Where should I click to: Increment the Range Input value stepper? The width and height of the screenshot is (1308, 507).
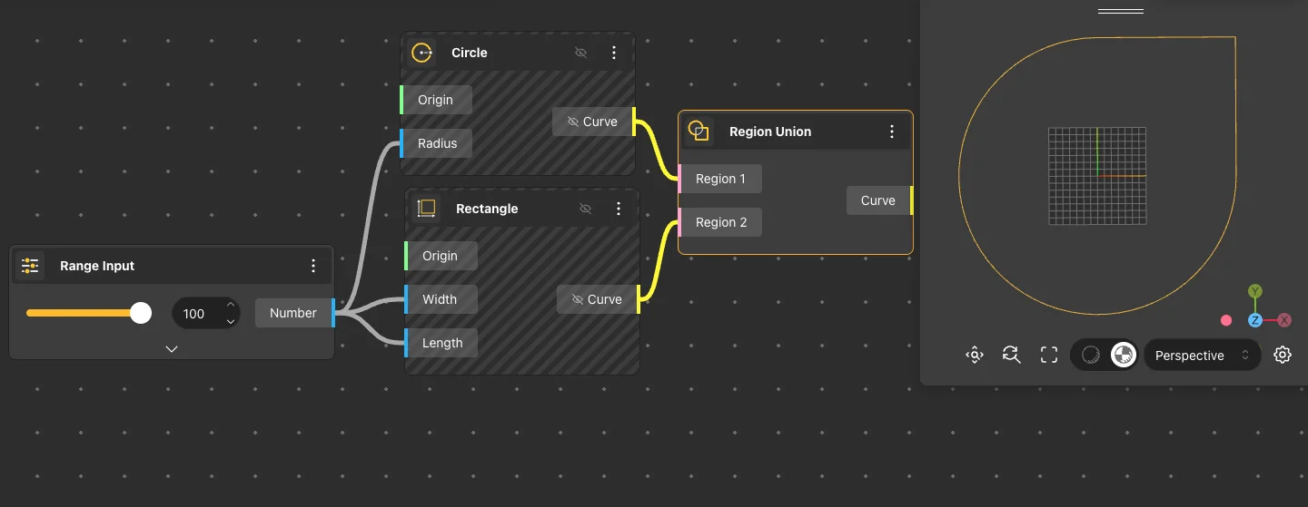pos(231,306)
